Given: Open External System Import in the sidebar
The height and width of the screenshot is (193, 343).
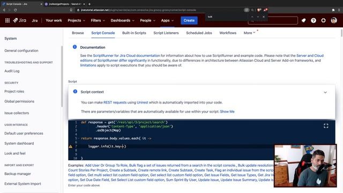Looking at the screenshot, I should point(23,184).
